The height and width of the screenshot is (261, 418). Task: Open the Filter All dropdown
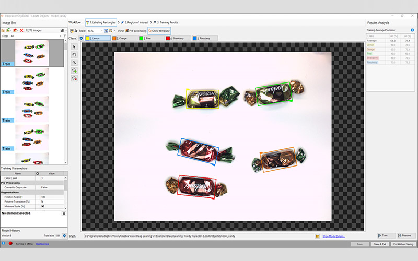pos(61,36)
